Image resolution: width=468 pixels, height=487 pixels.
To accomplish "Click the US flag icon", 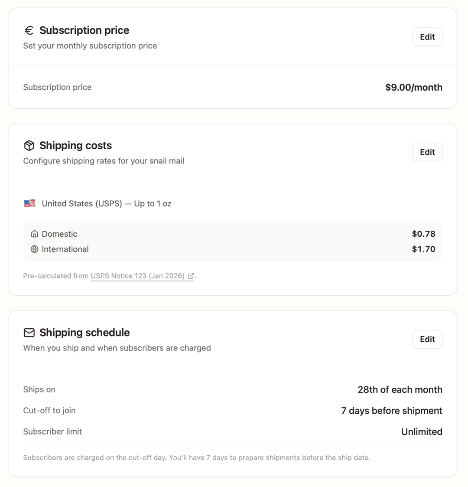I will (x=30, y=203).
